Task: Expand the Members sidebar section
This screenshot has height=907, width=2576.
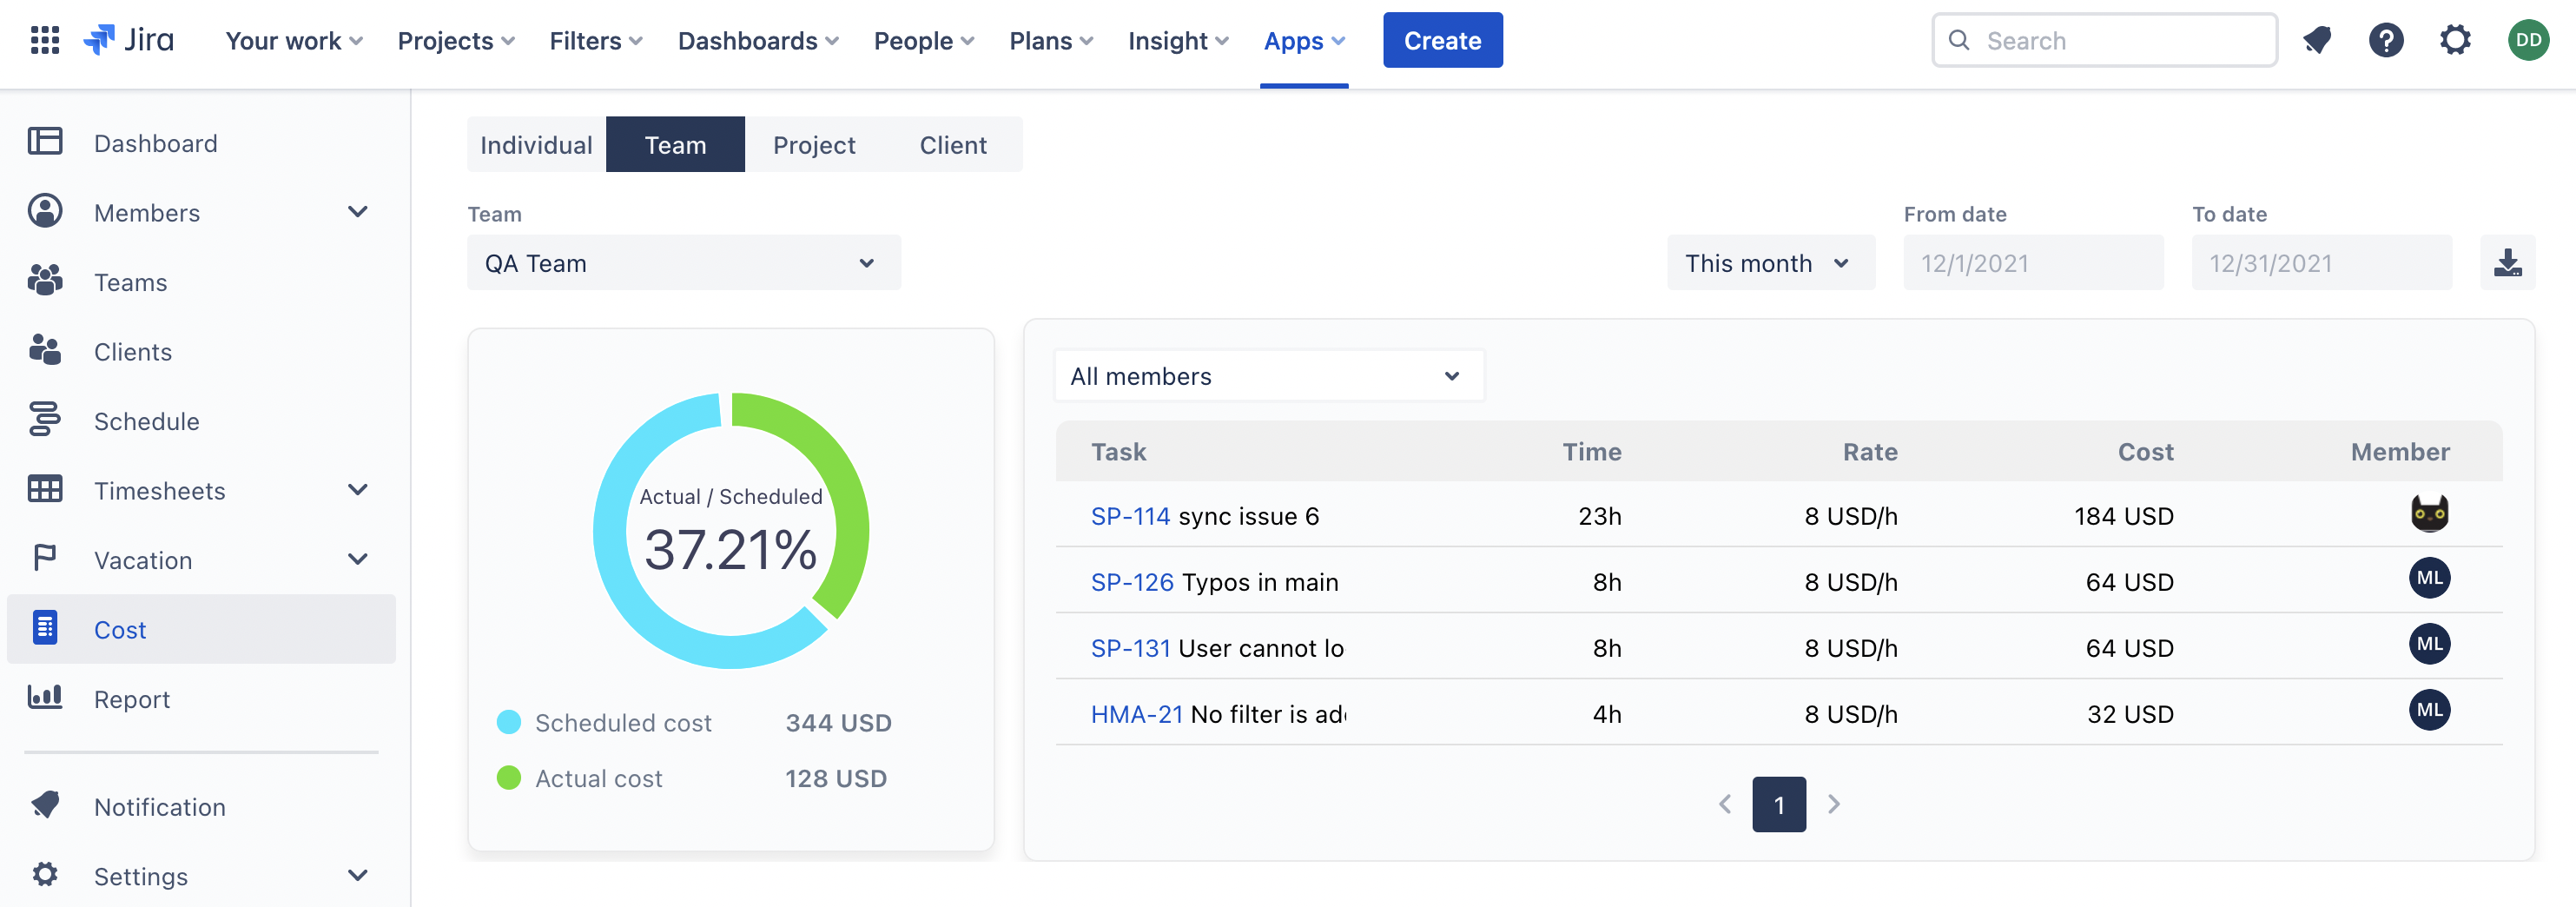Action: 357,212
